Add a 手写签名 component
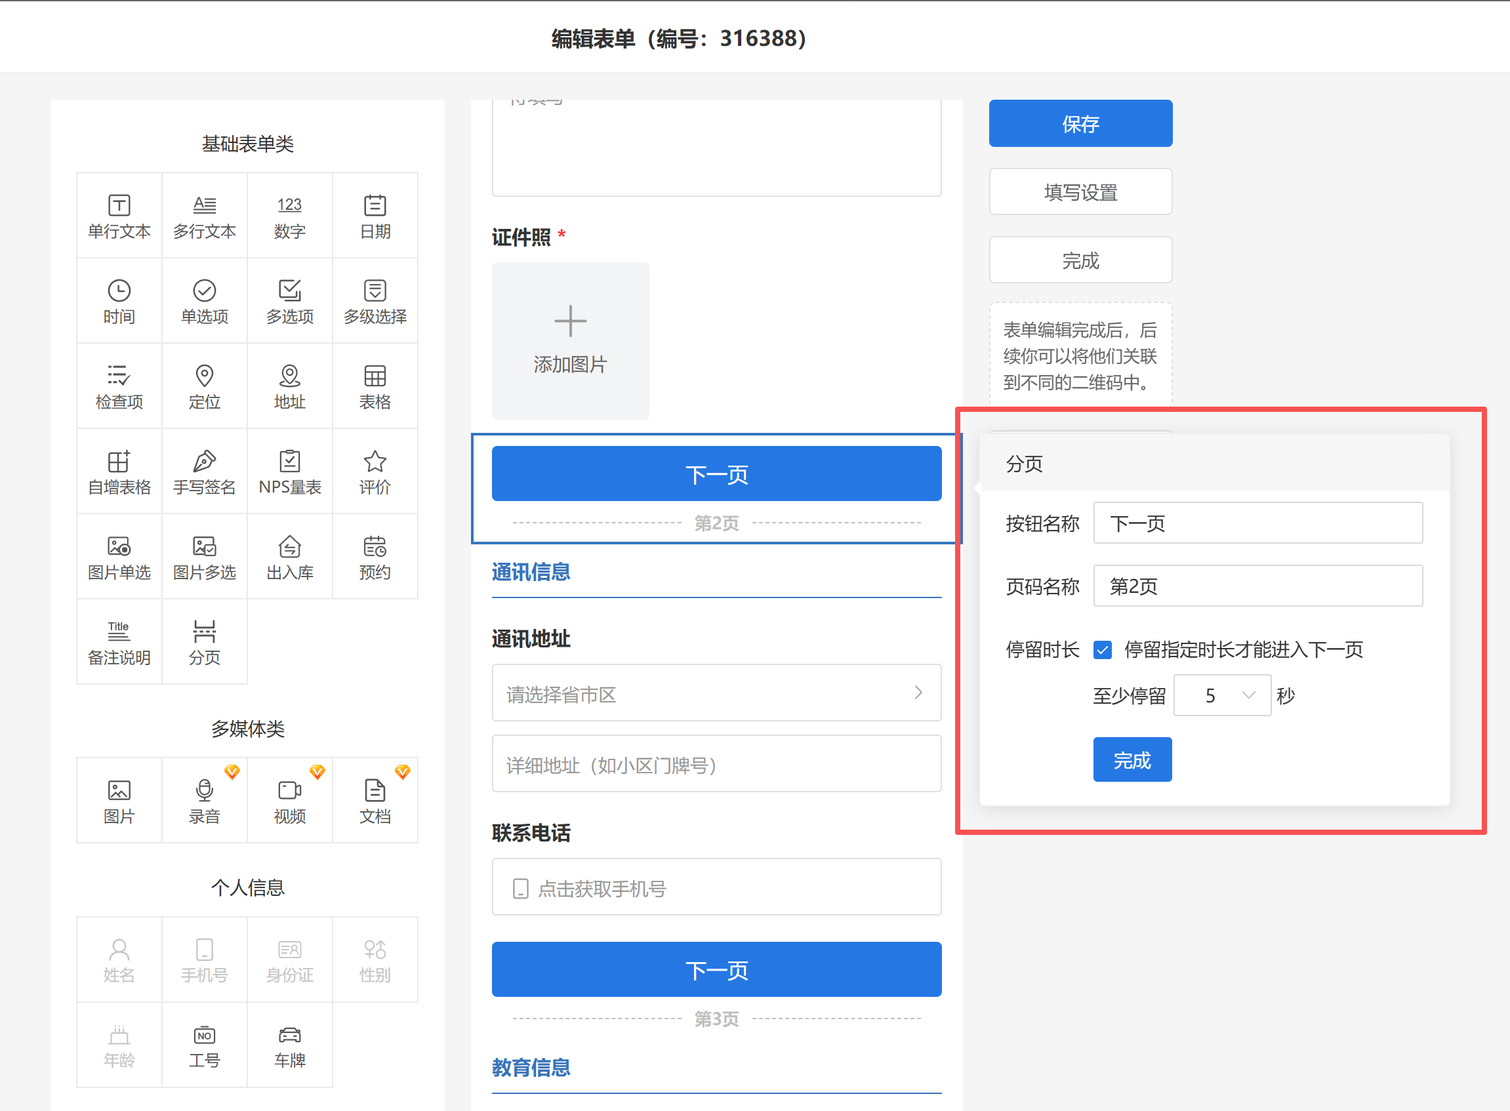The width and height of the screenshot is (1510, 1111). 205,472
